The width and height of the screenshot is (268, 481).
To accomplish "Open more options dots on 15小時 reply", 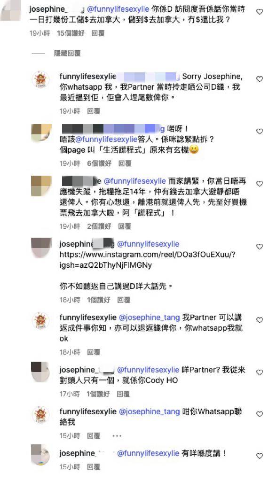I will (x=117, y=436).
